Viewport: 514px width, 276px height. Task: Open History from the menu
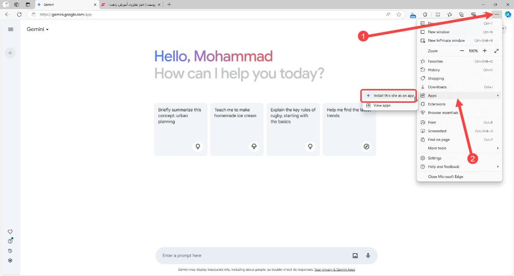(459, 70)
